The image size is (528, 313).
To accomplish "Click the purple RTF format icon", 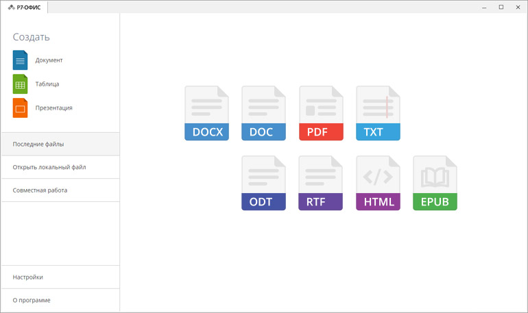I will click(x=320, y=184).
